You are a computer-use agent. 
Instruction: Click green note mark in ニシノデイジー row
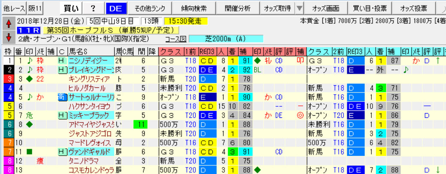coord(29,60)
